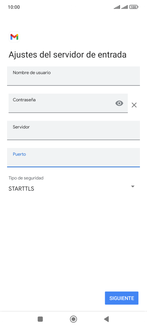Tap the first signal strength icon
This screenshot has height=328, width=147.
pyautogui.click(x=117, y=7)
